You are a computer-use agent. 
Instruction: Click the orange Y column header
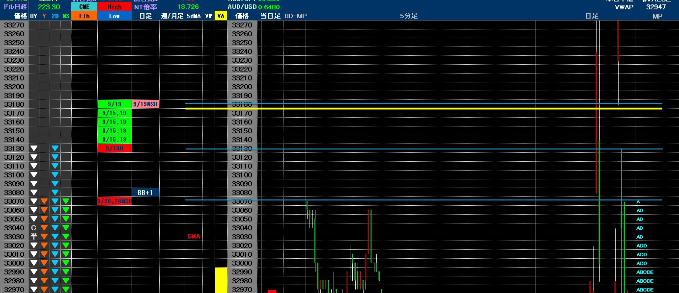coord(44,16)
